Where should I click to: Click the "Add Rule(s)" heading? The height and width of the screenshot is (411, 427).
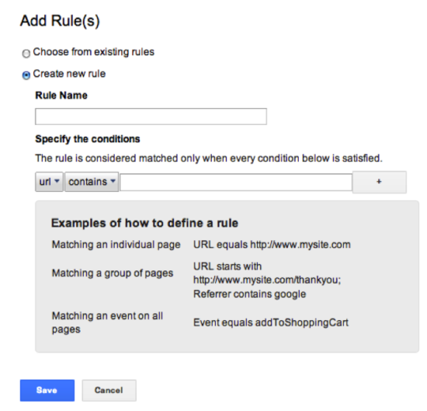click(x=60, y=21)
